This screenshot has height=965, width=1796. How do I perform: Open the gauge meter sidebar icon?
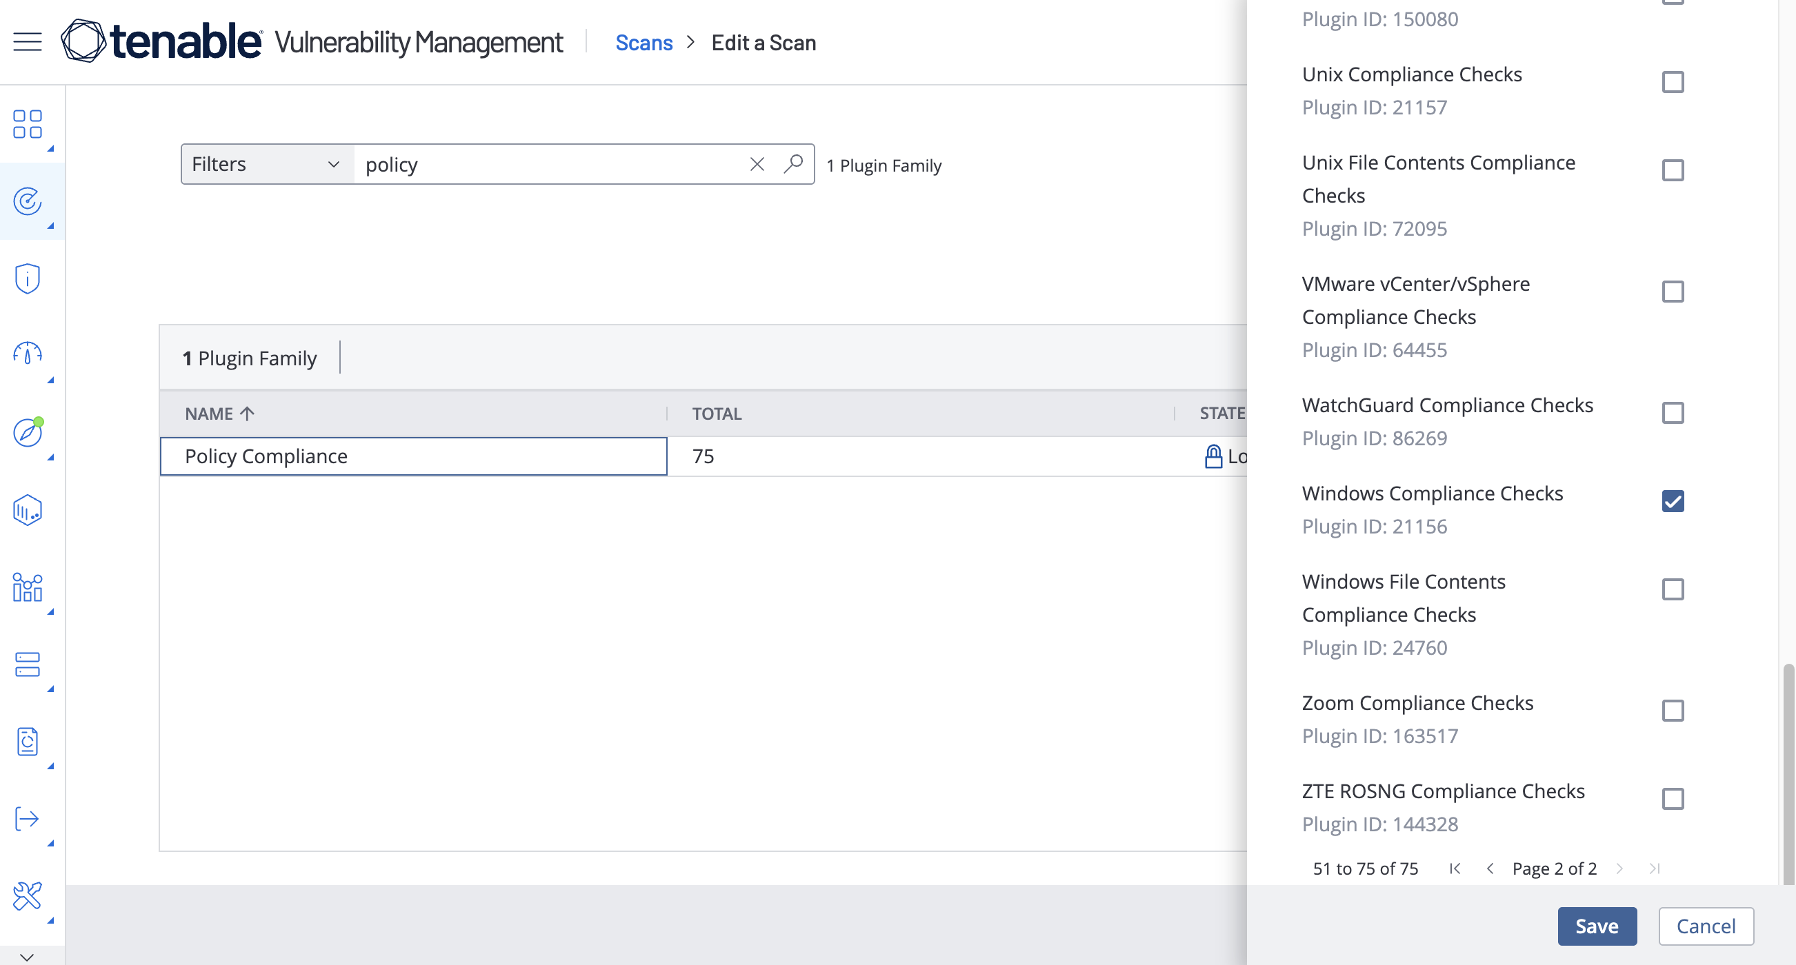[x=28, y=354]
